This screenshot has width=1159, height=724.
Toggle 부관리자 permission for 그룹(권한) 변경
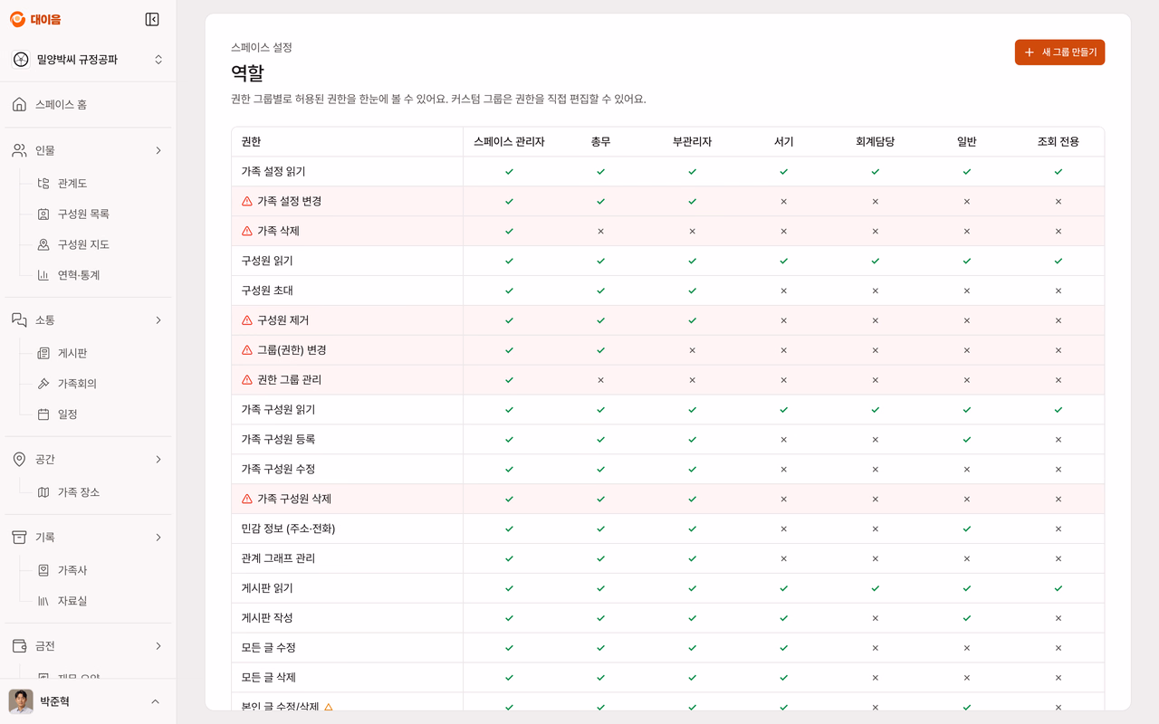(692, 350)
